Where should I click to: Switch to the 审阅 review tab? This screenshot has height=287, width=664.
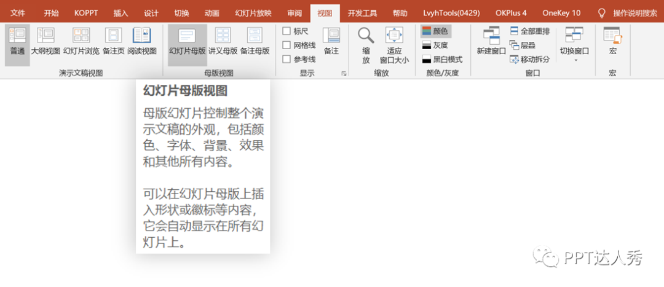pos(294,13)
